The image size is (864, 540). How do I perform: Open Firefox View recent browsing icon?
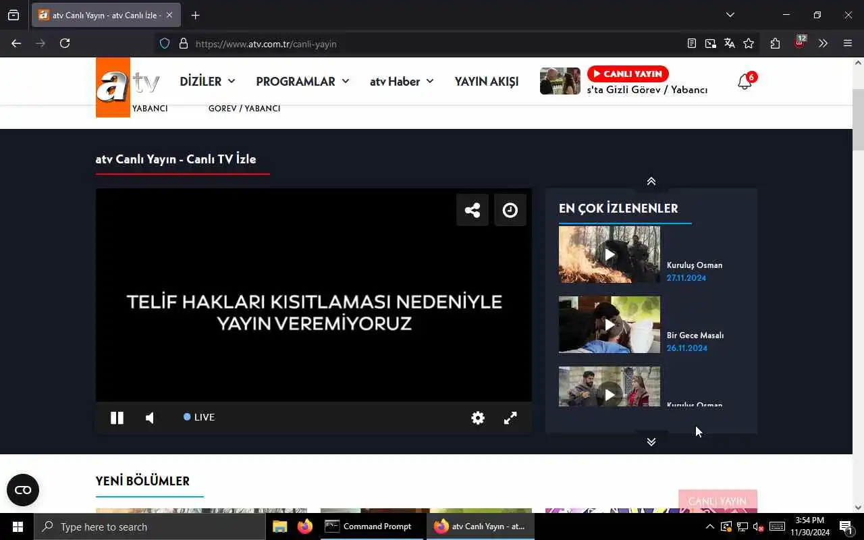(13, 15)
